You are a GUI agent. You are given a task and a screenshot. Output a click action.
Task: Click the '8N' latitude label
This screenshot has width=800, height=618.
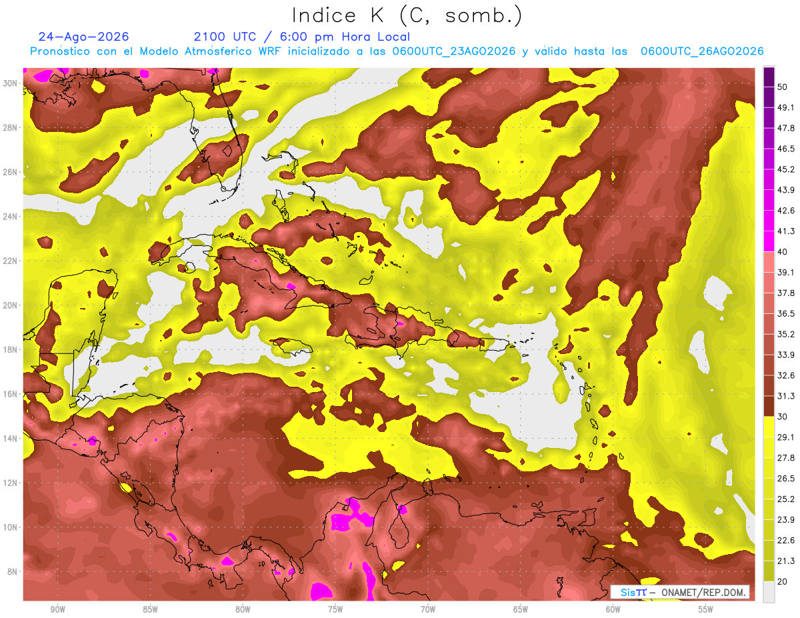coord(13,571)
